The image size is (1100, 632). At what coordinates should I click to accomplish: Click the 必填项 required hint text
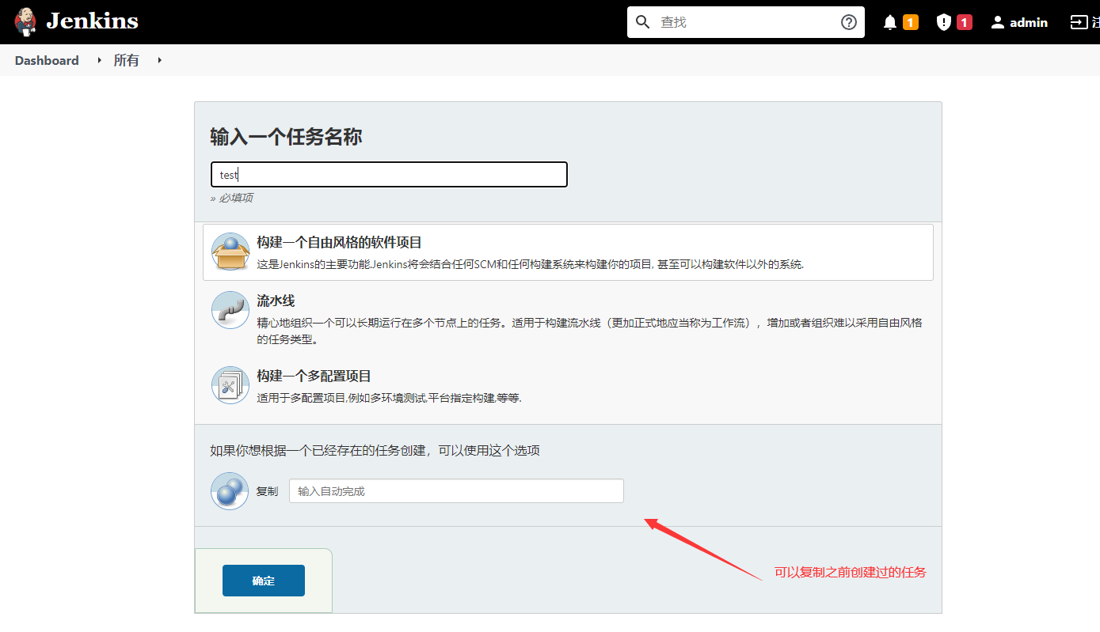coord(231,198)
